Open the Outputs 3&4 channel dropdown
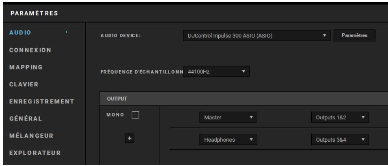Viewport: 388px width, 166px height. 340,140
